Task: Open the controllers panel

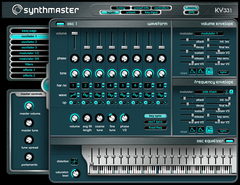Action: [161, 8]
